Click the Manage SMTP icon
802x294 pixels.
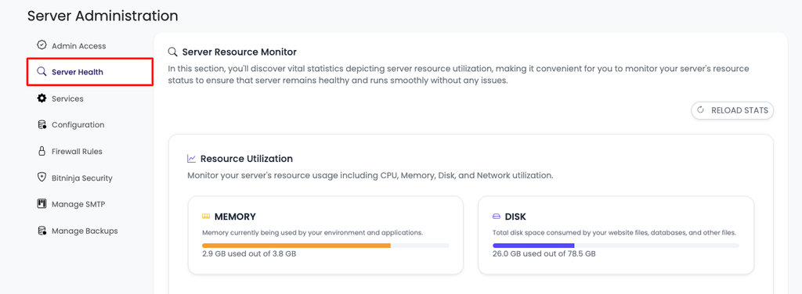(x=42, y=204)
